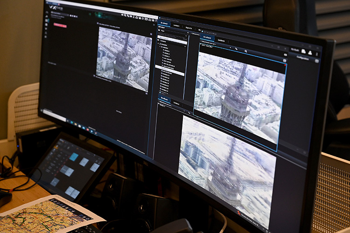Open the Exports tab

click(x=189, y=28)
